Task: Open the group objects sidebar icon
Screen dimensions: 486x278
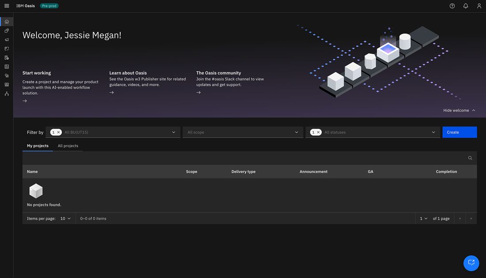Action: pos(7,75)
